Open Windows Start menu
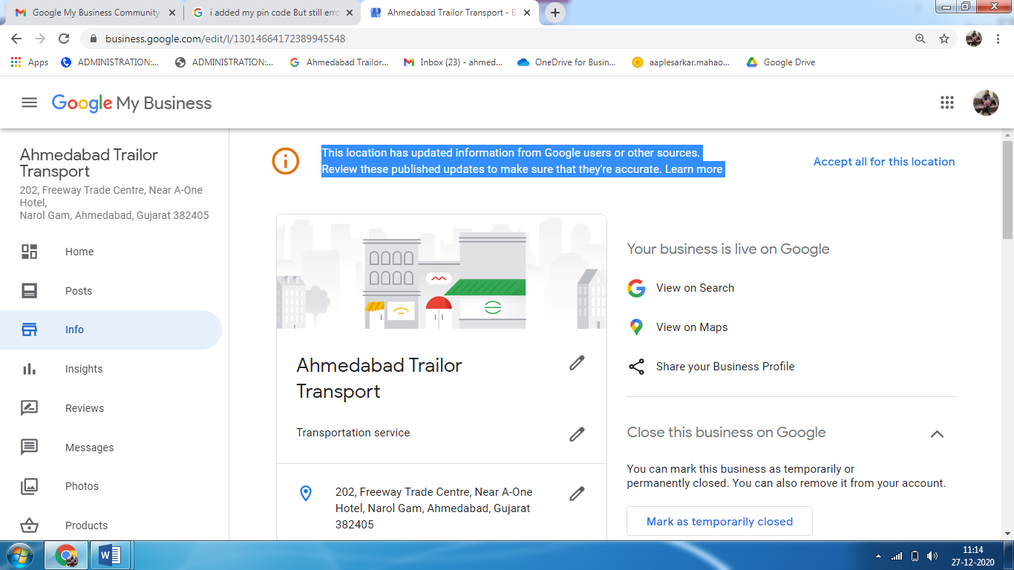 pyautogui.click(x=19, y=555)
